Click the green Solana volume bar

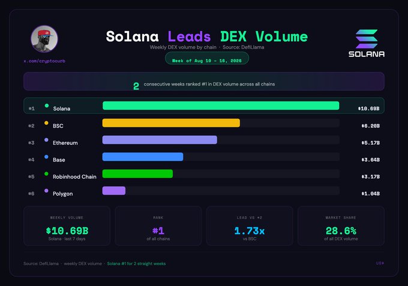coord(221,106)
